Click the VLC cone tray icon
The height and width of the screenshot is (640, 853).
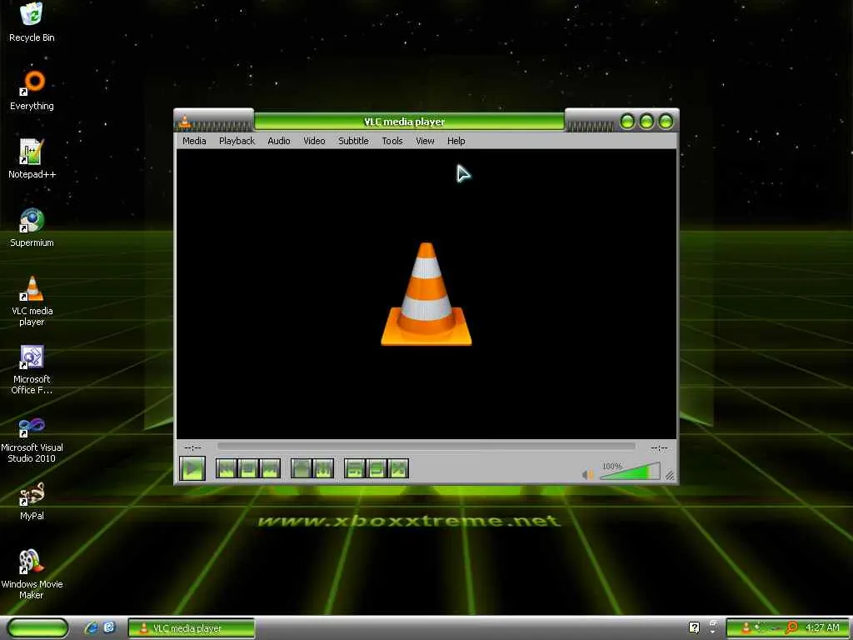[746, 628]
